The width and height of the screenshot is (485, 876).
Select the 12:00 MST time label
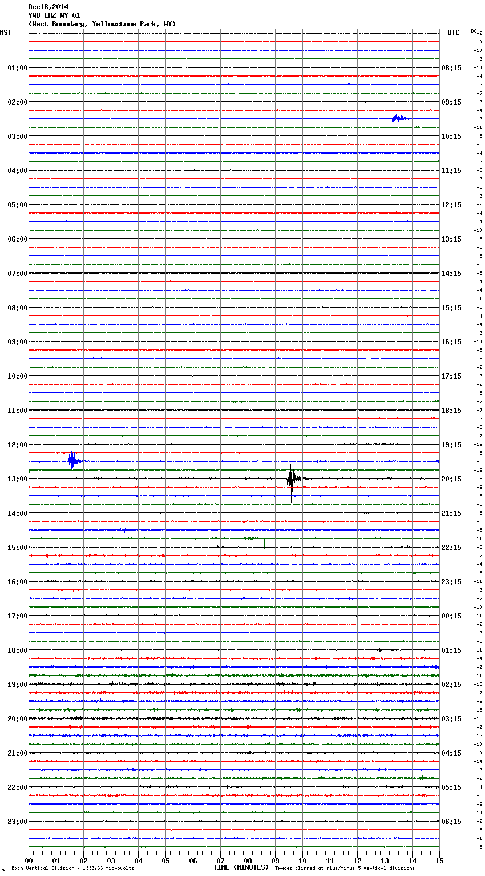[17, 445]
